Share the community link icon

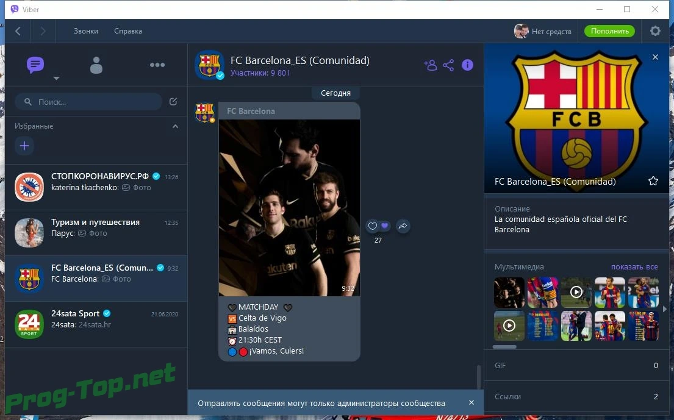tap(448, 65)
